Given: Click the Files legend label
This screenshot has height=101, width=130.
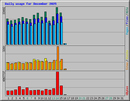Looking at the screenshot, I should 127,20.
